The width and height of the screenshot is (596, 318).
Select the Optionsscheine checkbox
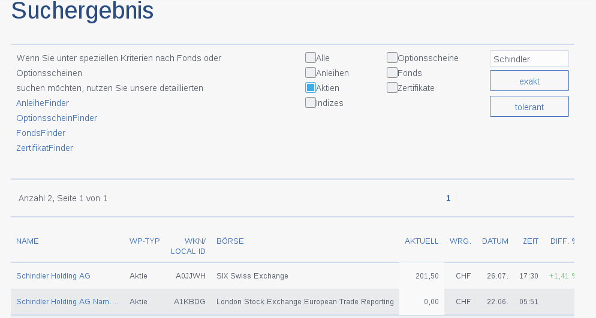(x=392, y=57)
